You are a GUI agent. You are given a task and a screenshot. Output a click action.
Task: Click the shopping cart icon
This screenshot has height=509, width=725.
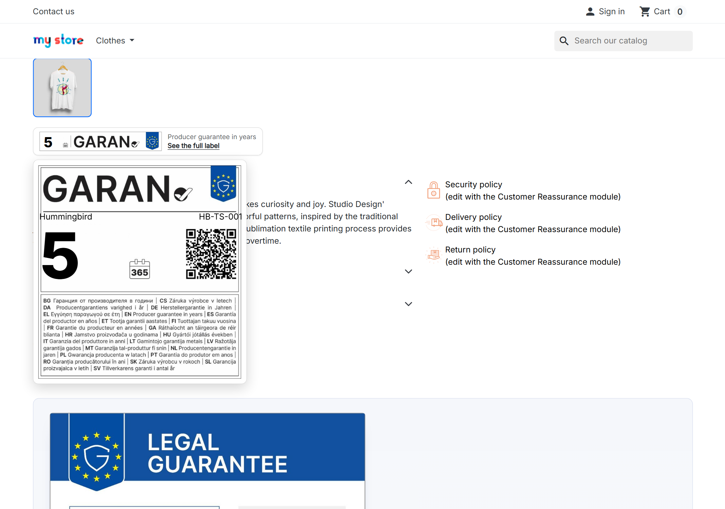pyautogui.click(x=645, y=12)
